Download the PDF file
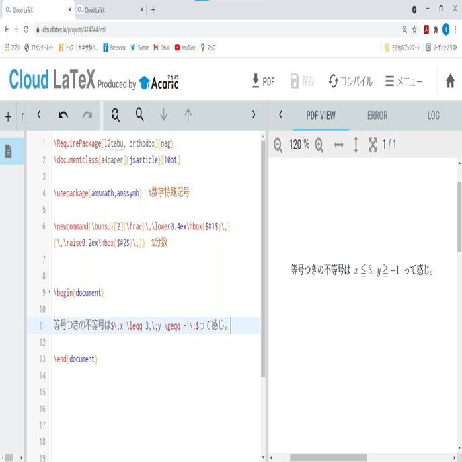This screenshot has height=462, width=462. pos(263,81)
